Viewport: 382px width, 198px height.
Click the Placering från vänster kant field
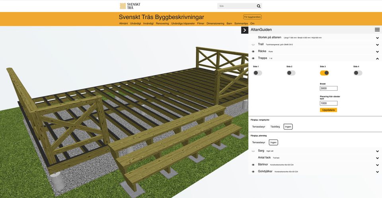(x=329, y=103)
